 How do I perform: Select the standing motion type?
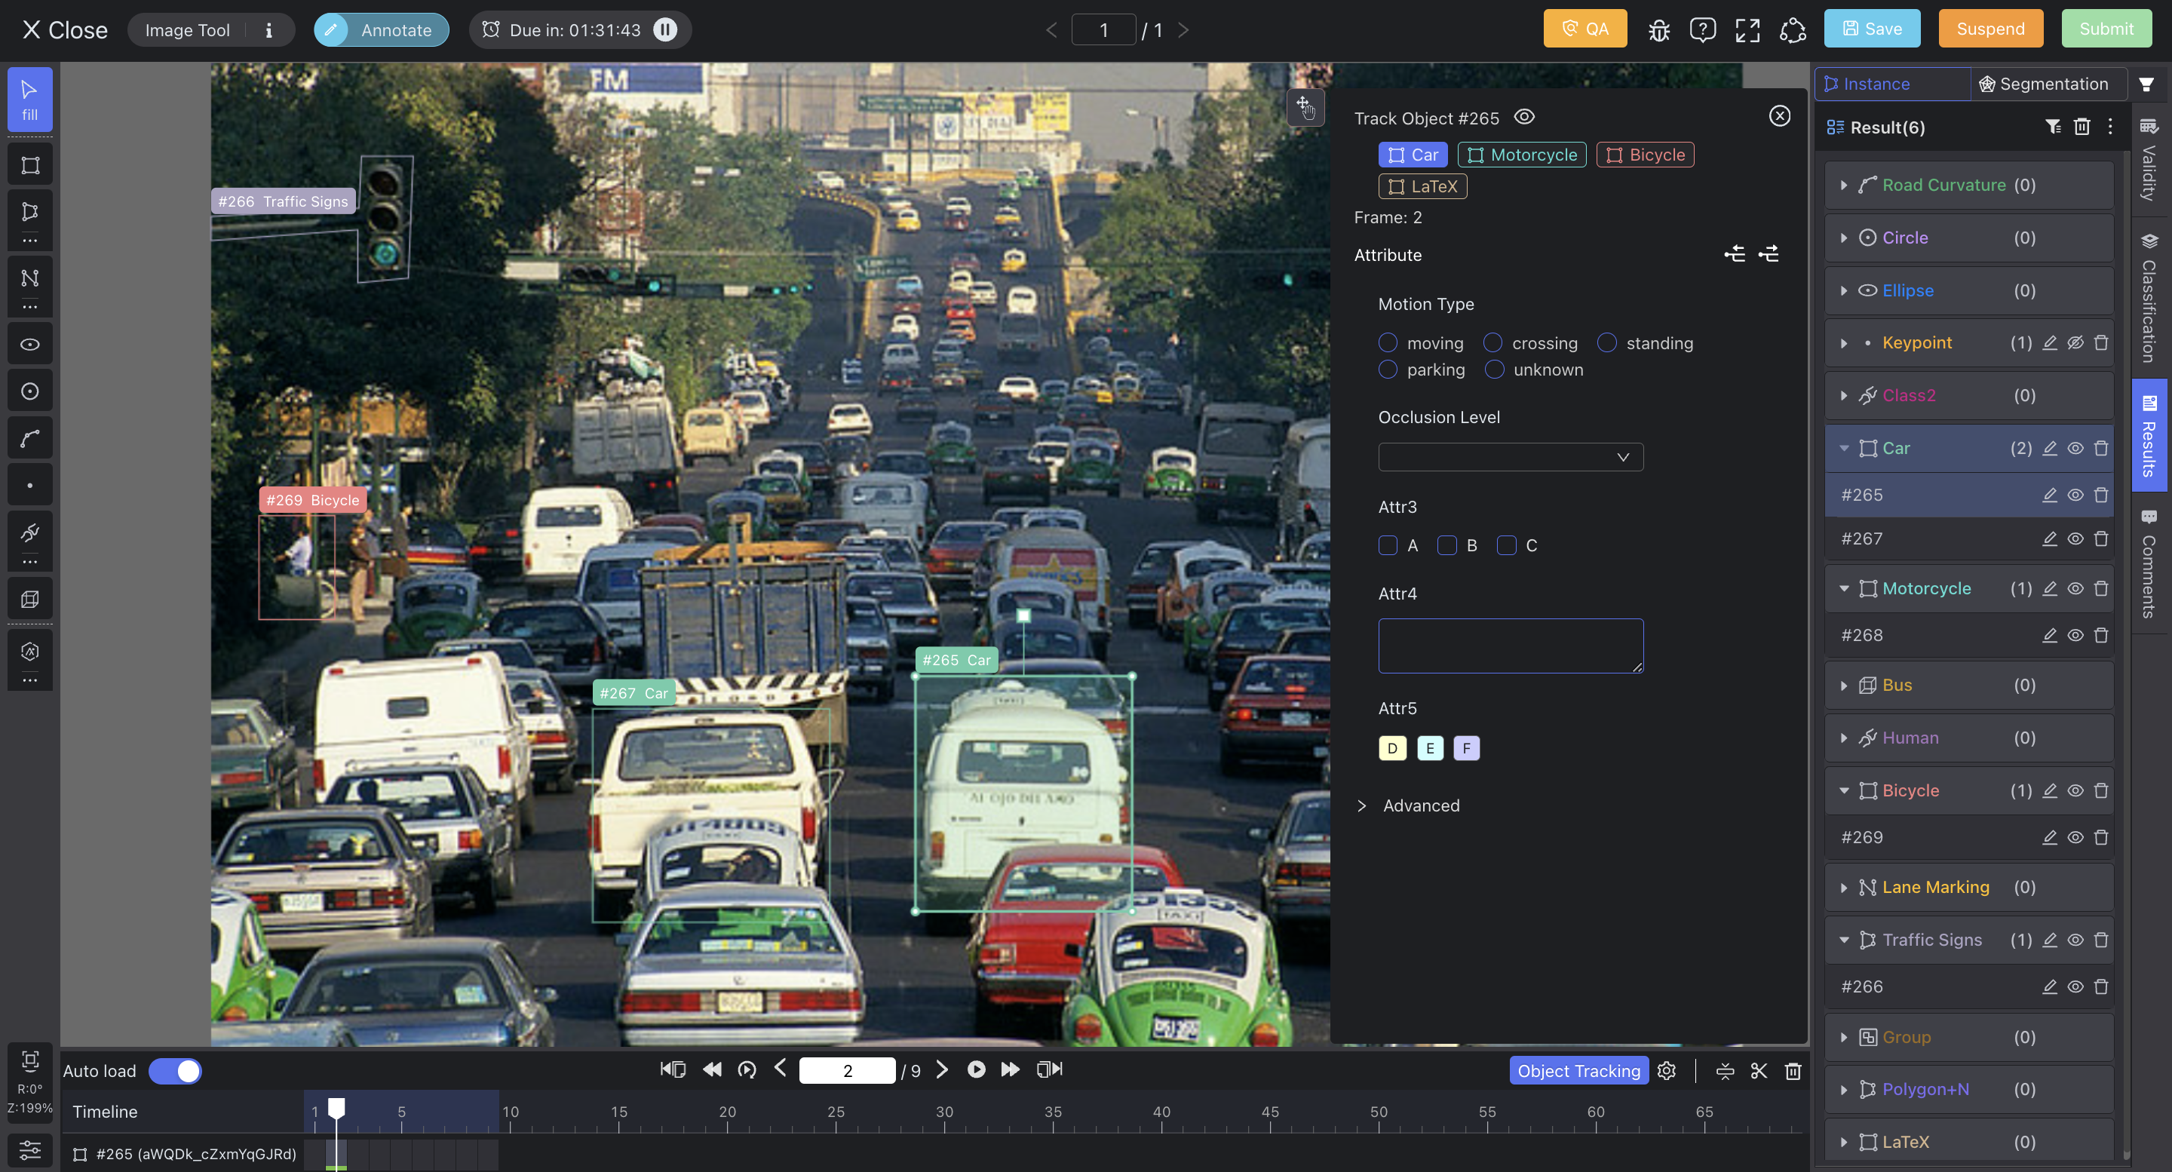tap(1607, 342)
